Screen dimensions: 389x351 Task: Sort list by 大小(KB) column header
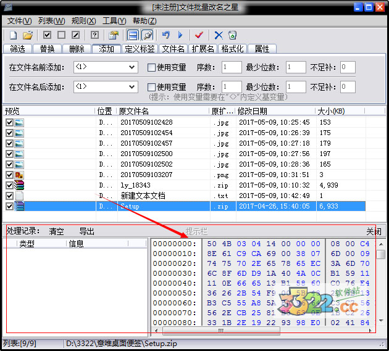(340, 111)
